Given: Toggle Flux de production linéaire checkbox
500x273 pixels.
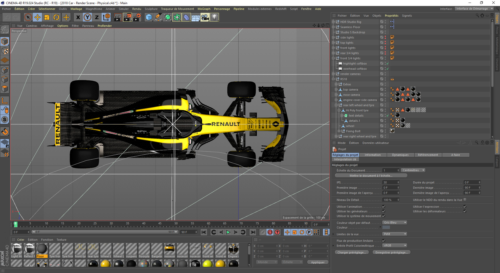Looking at the screenshot, I should [384, 241].
